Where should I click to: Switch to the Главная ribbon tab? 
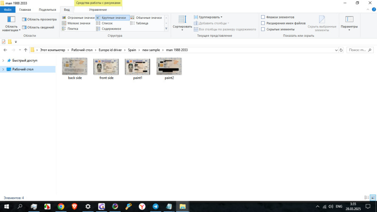point(25,9)
